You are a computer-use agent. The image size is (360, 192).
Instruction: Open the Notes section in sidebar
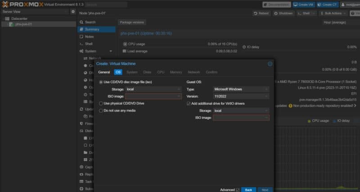coord(89,36)
